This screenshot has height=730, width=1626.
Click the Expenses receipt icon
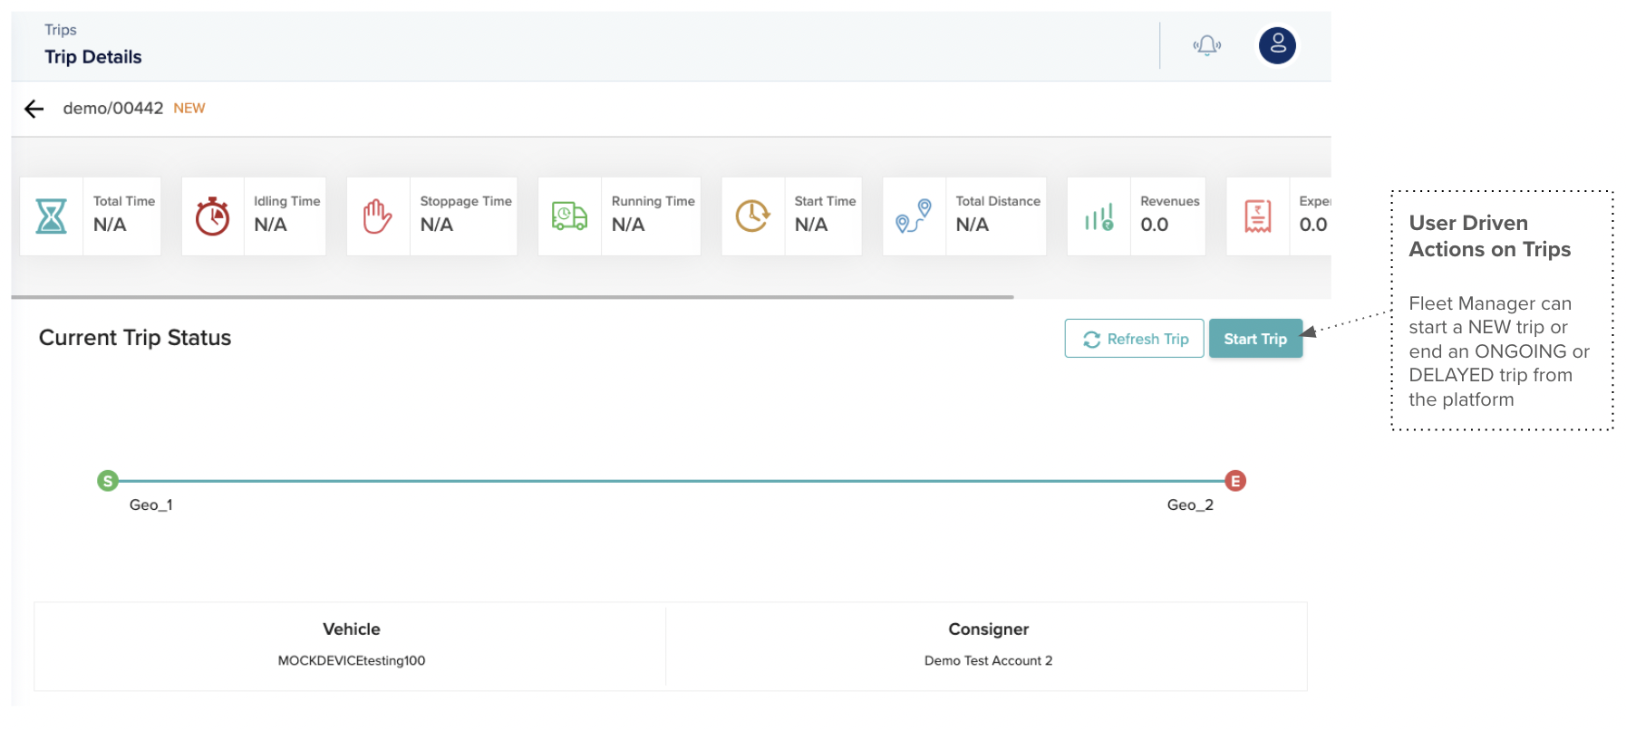coord(1257,216)
